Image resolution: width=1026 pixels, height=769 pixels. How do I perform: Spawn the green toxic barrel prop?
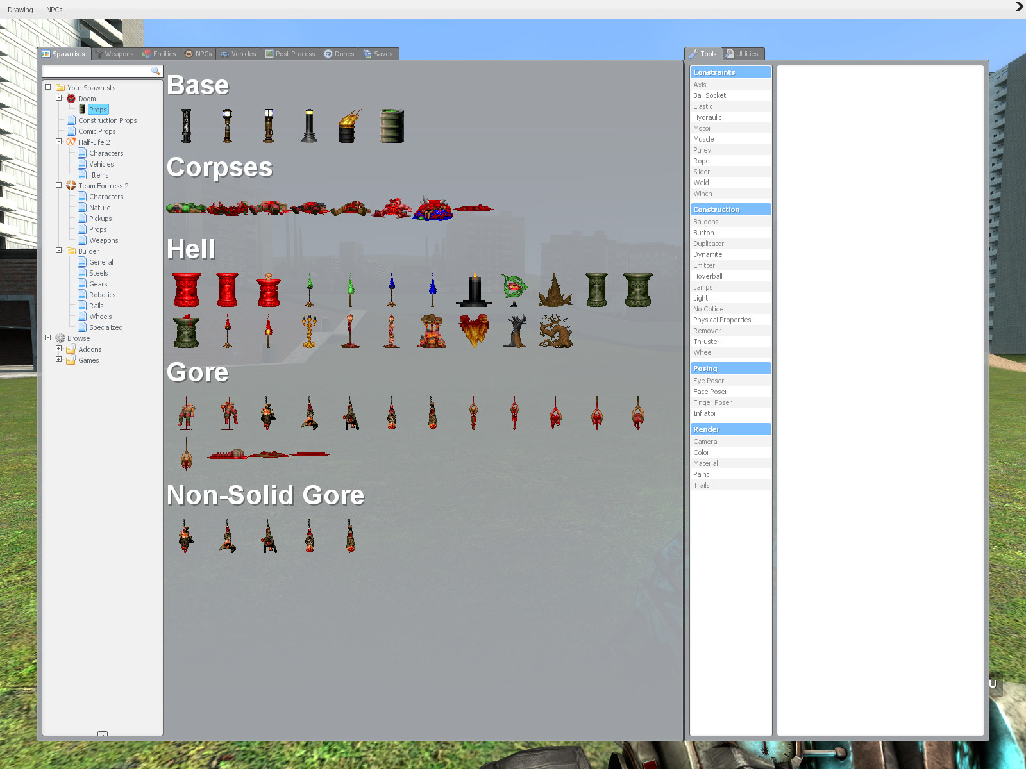[x=392, y=126]
